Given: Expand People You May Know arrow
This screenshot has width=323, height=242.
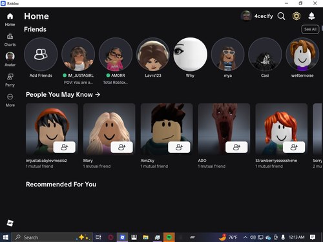Looking at the screenshot, I should coord(98,94).
